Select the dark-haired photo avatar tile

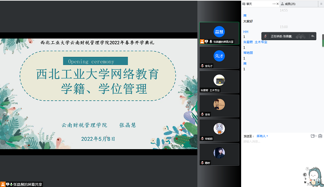(x=219, y=154)
